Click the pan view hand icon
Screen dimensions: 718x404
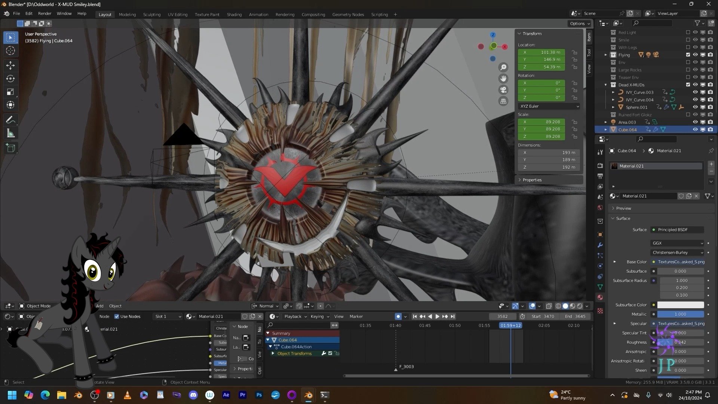[x=503, y=79]
